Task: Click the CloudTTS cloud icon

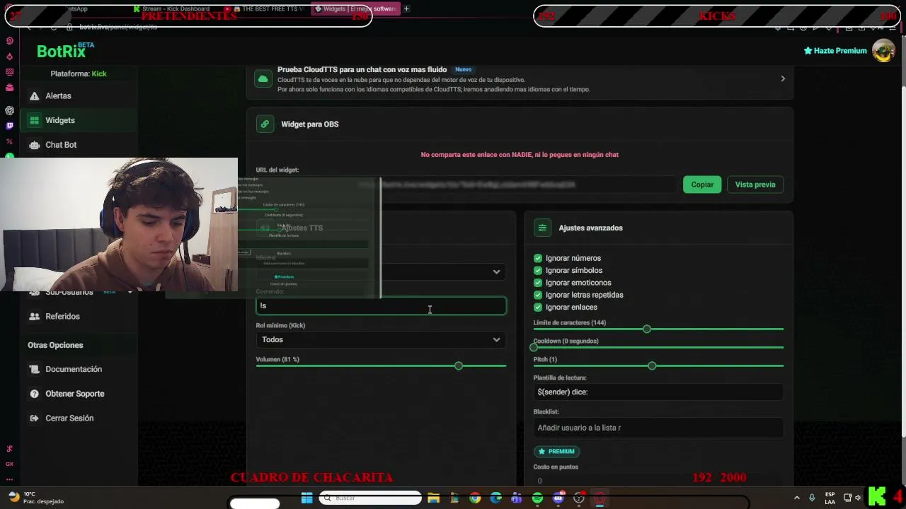Action: [263, 79]
